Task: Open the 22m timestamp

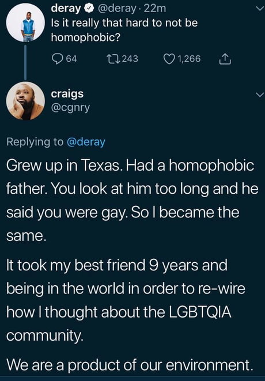Action: [x=155, y=9]
